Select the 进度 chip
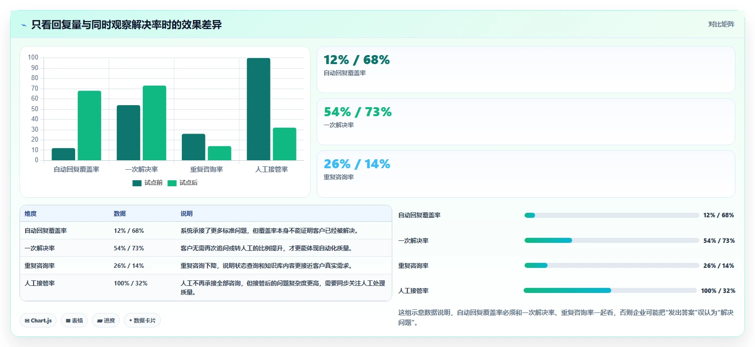755x347 pixels. (x=106, y=320)
